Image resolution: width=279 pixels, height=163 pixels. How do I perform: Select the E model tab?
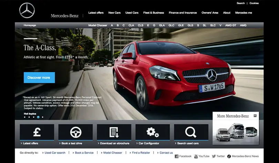[148, 25]
